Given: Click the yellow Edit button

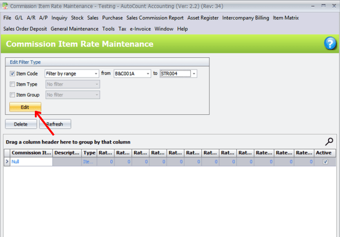Looking at the screenshot, I should [25, 108].
